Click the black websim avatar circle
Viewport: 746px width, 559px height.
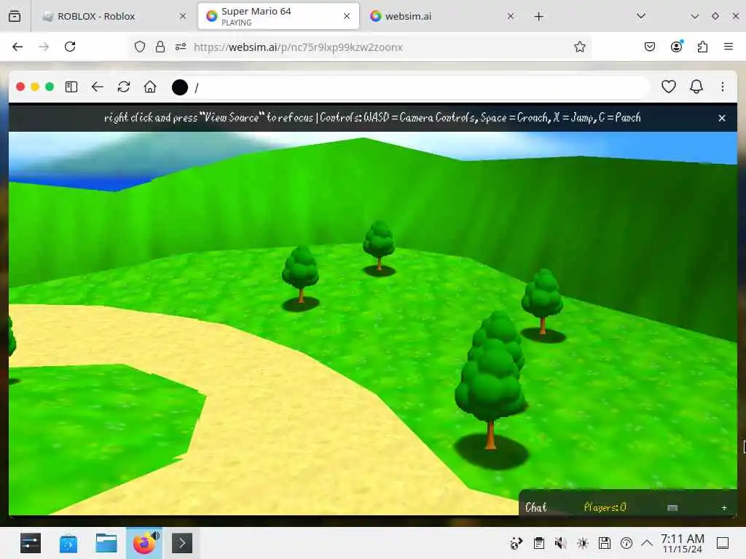(x=180, y=87)
